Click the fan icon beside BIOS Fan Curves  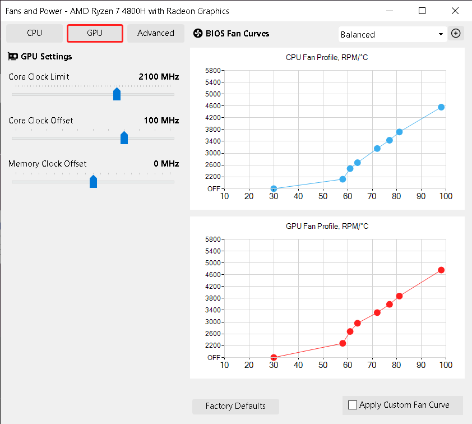[197, 34]
